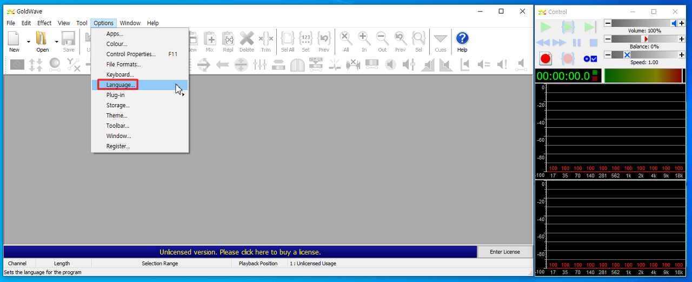Image resolution: width=692 pixels, height=282 pixels.
Task: Click the zoom In magnifier icon
Action: [x=364, y=39]
